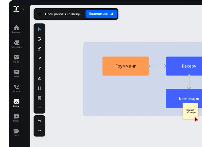This screenshot has width=202, height=147.
Task: Select the arrow from Грумминг to Ресерч
Action: click(x=158, y=66)
